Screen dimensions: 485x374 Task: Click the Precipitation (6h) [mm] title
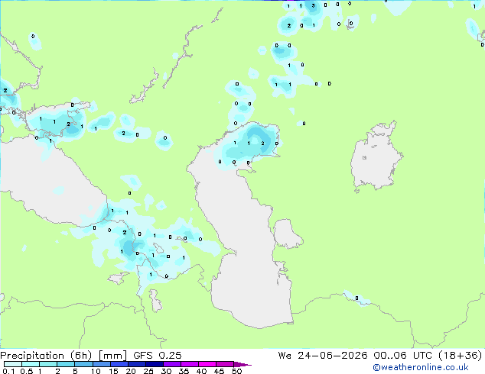point(63,356)
